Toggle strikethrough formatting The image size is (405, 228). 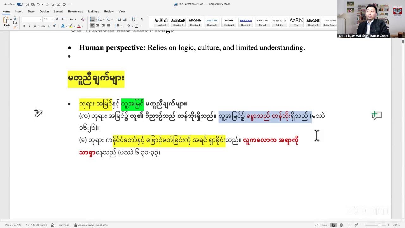click(x=43, y=26)
